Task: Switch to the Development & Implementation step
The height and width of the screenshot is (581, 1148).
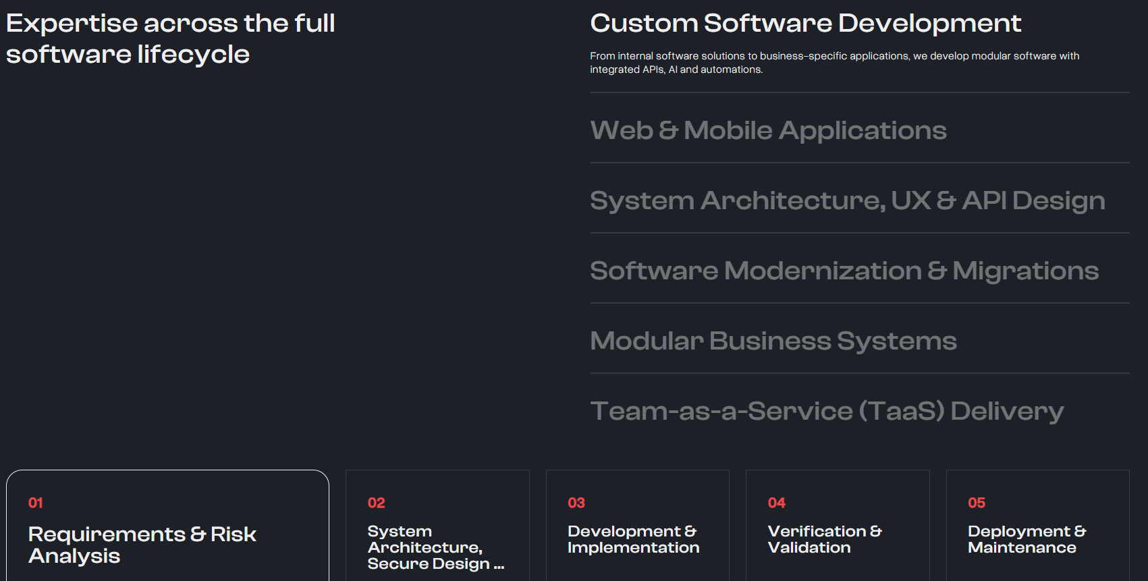Action: coord(633,539)
